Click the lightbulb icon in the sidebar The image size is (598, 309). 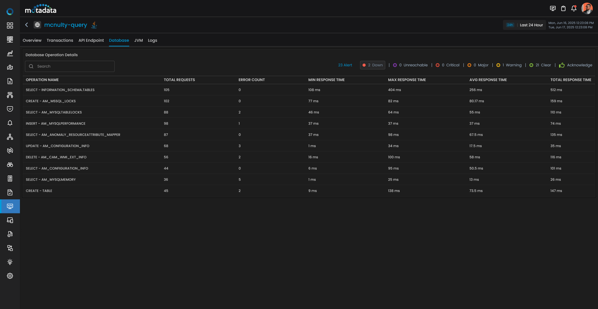click(10, 262)
